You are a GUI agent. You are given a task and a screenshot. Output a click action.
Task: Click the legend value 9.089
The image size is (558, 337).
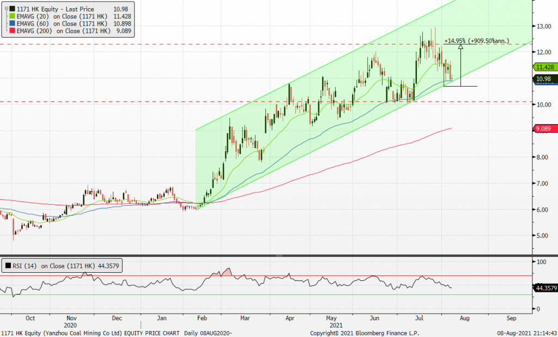point(124,31)
